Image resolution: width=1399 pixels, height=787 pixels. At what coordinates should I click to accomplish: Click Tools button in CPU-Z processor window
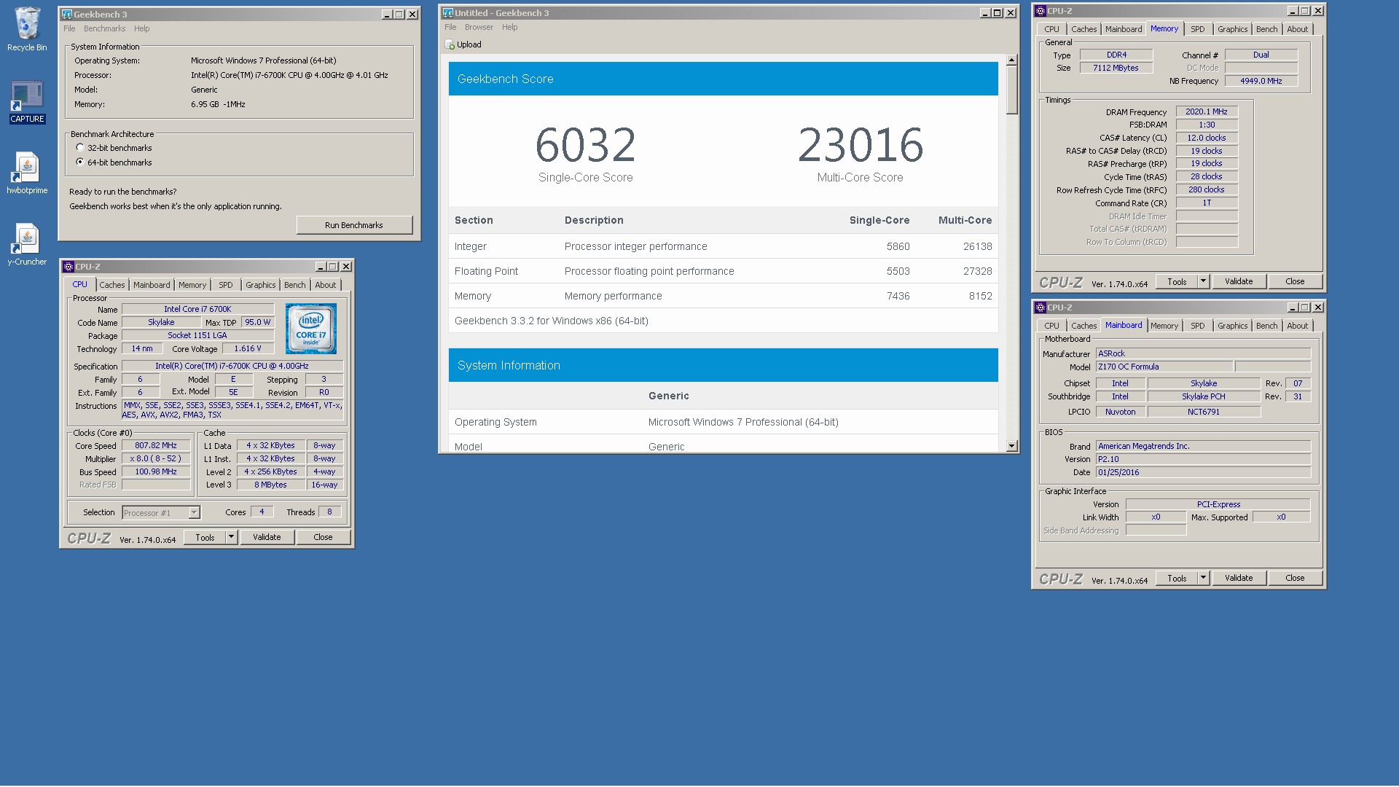[x=205, y=537]
